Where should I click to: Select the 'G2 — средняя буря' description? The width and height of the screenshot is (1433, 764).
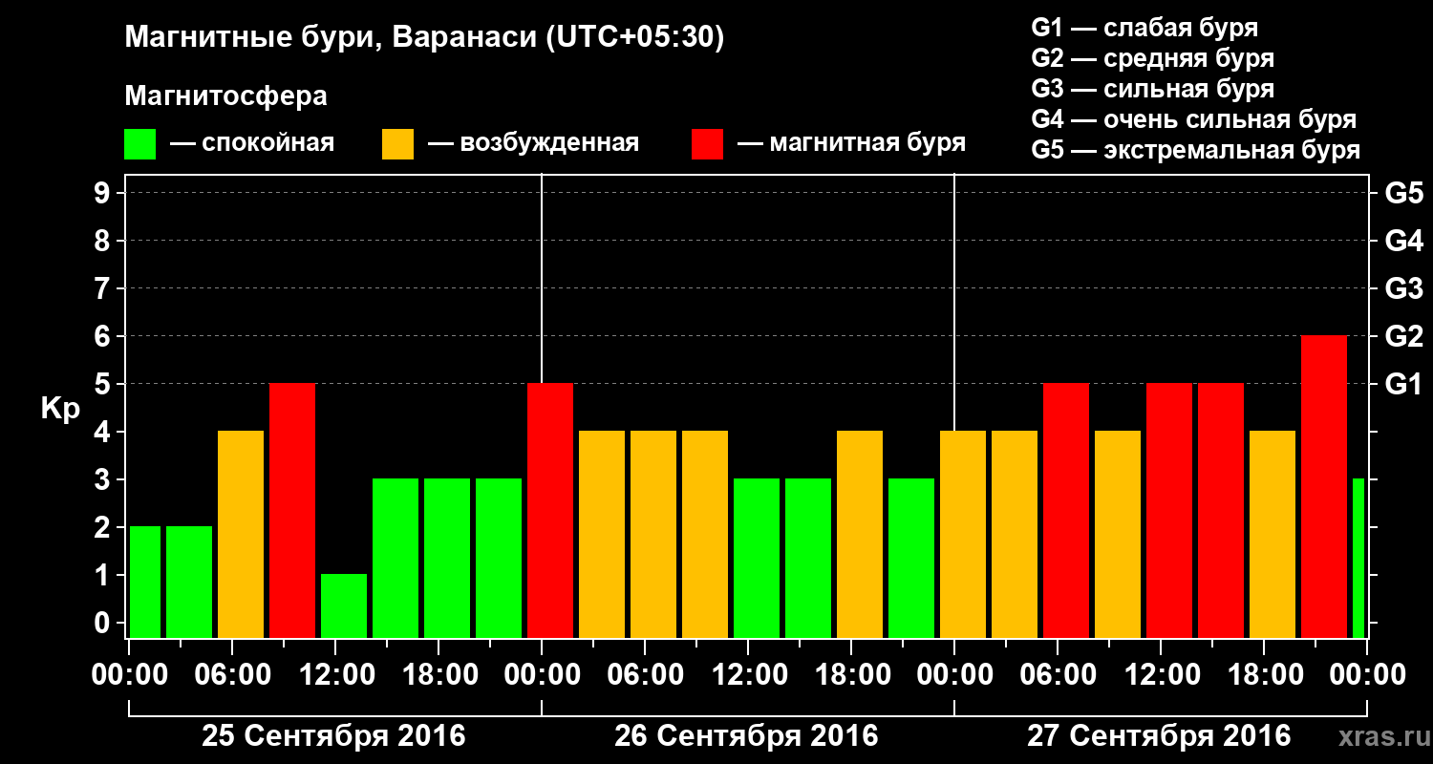point(1152,58)
